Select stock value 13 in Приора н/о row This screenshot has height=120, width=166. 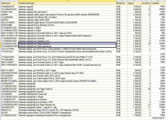point(146,105)
